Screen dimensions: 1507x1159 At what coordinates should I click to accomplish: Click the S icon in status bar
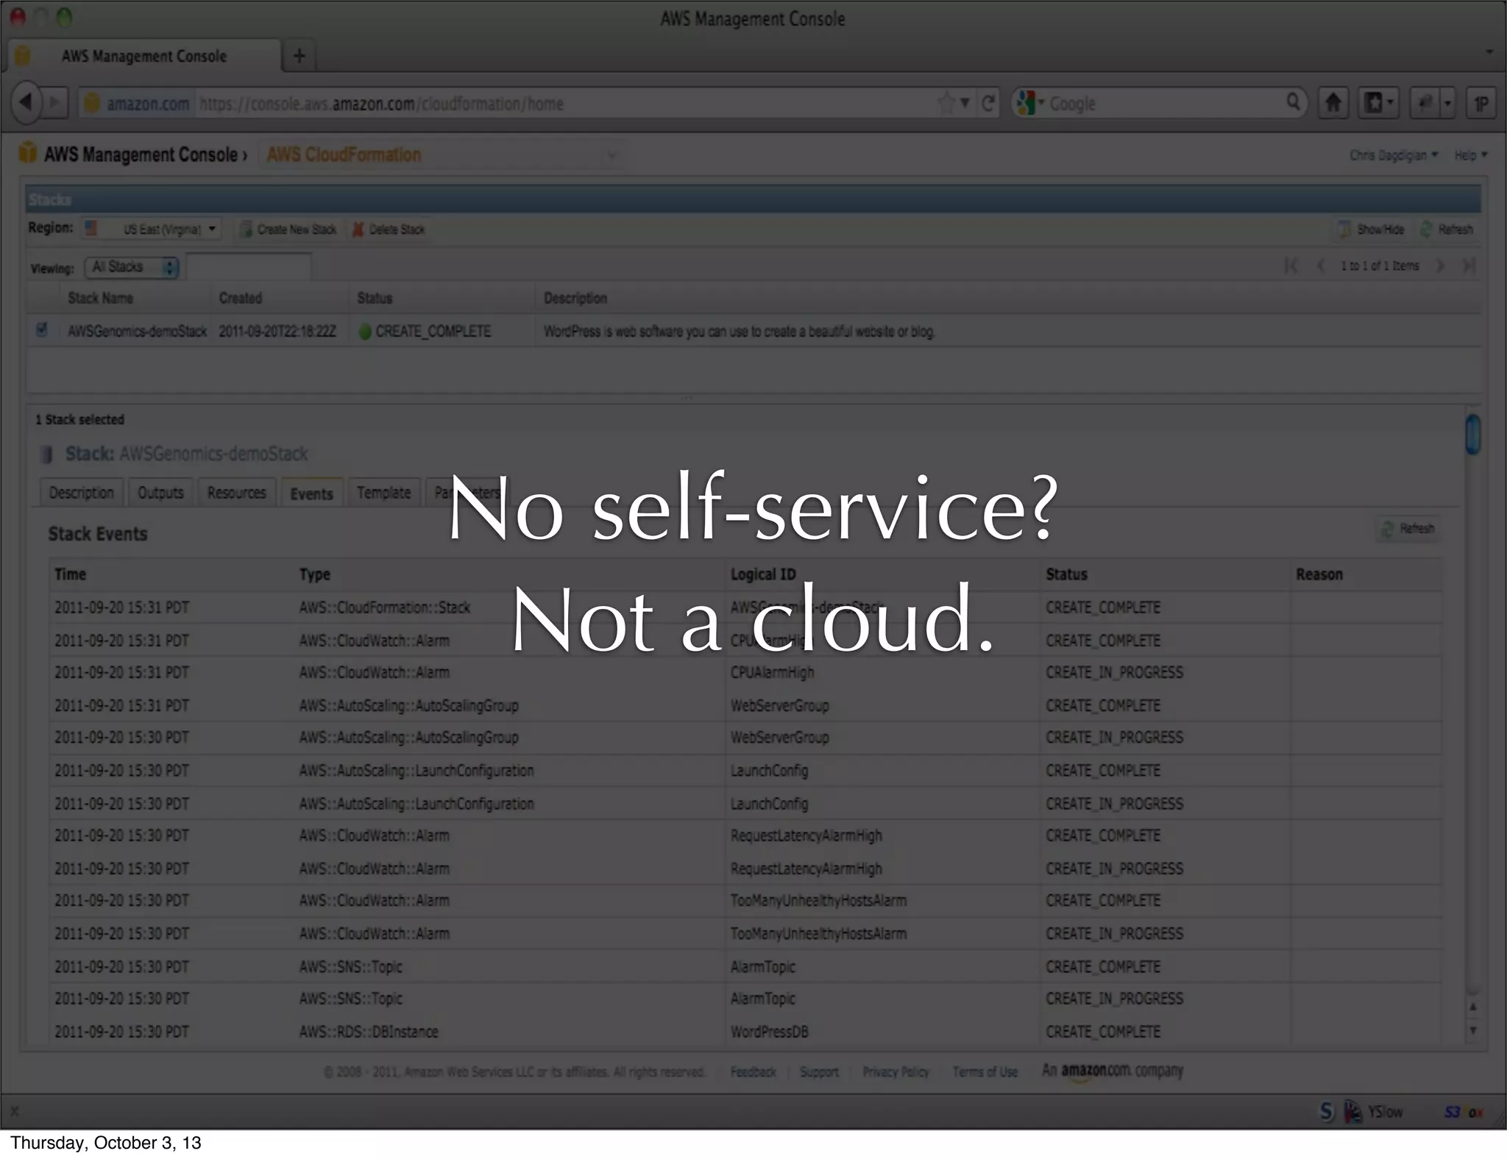click(1326, 1112)
